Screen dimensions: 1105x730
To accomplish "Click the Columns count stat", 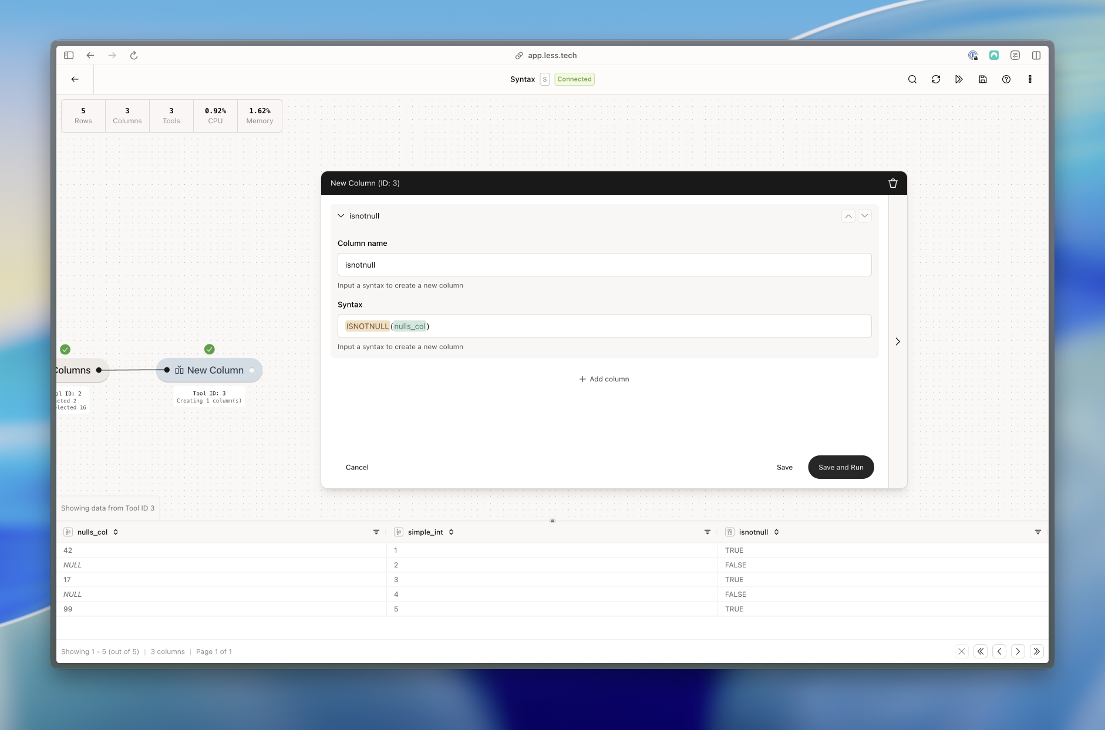I will pyautogui.click(x=127, y=116).
